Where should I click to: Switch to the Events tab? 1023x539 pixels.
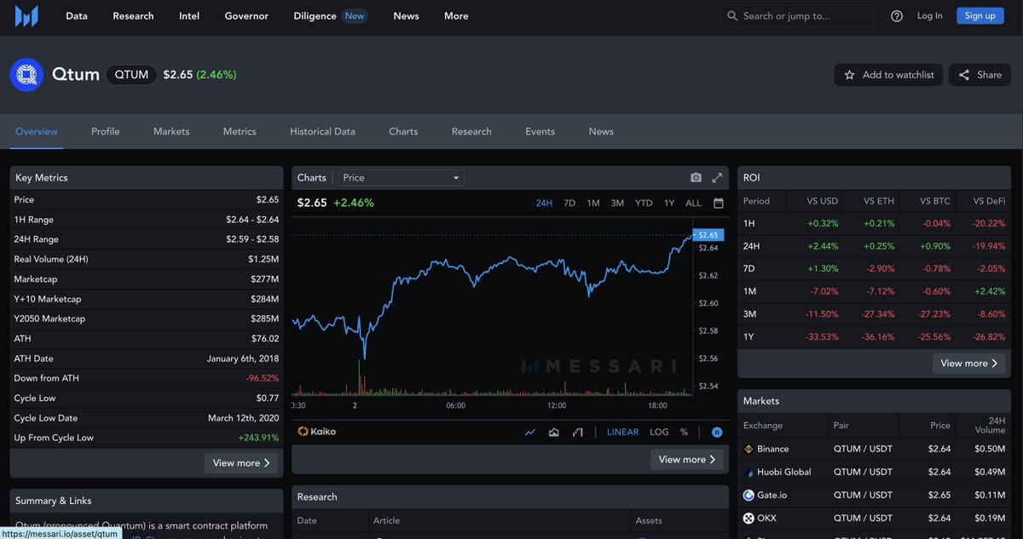540,131
